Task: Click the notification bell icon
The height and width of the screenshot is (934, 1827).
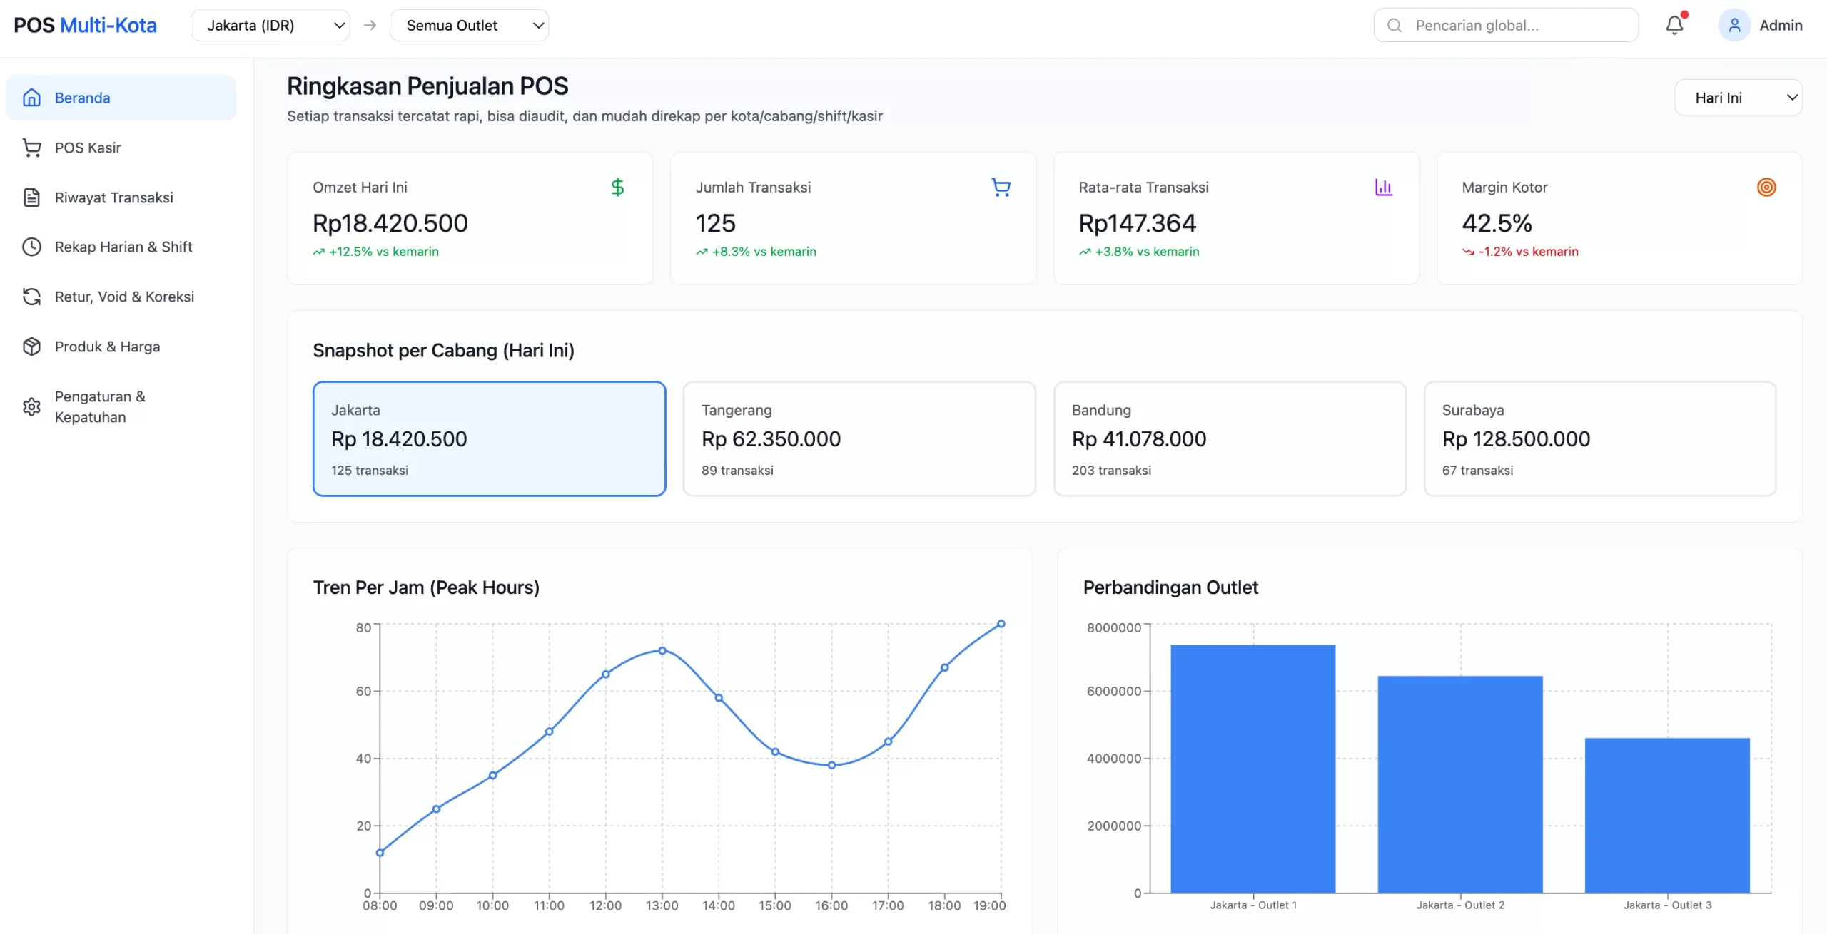Action: coord(1674,25)
